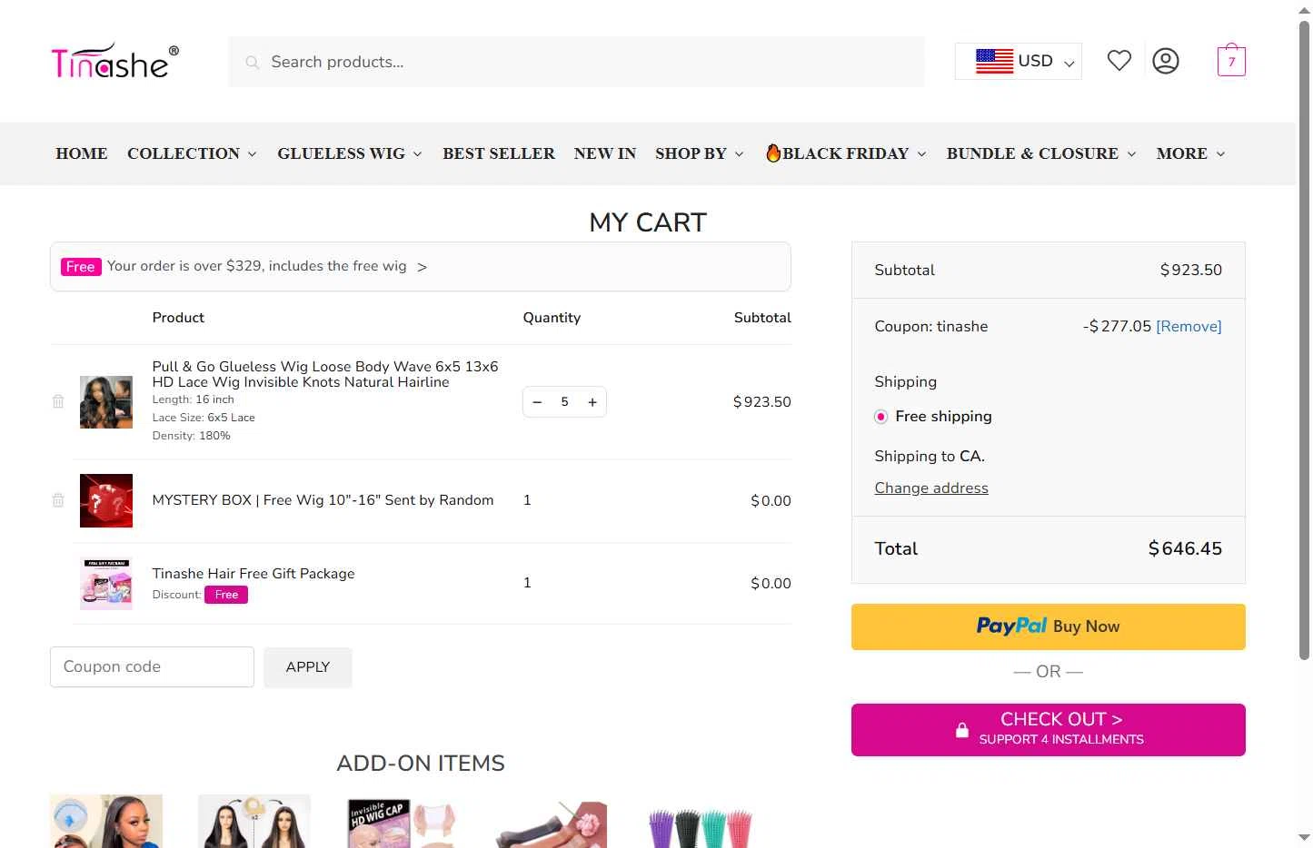1313x848 pixels.
Task: Open the red Mystery Box thumbnail
Action: click(106, 500)
